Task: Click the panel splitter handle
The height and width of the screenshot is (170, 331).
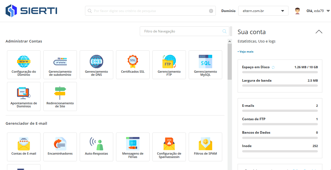Action: tap(231, 31)
